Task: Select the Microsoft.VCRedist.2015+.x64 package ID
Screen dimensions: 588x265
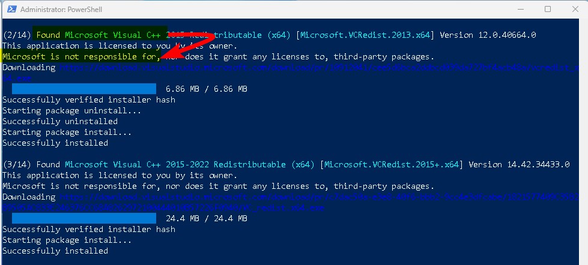Action: pyautogui.click(x=392, y=165)
